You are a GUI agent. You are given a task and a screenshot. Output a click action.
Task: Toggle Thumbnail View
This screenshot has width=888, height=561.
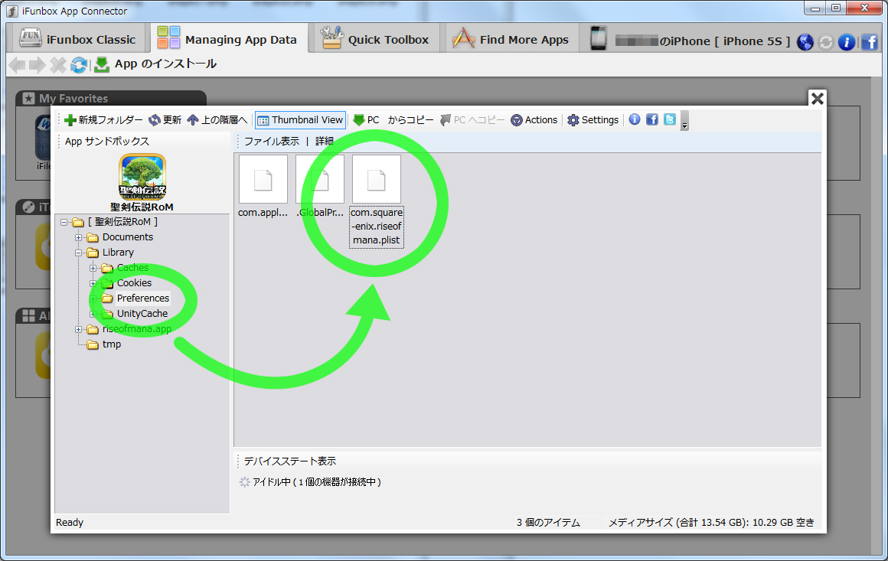pyautogui.click(x=300, y=120)
